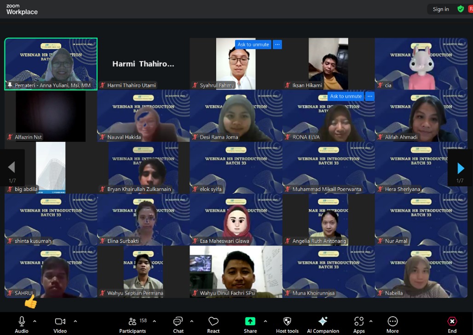Launch AI Companion
473x335 pixels.
[x=323, y=322]
